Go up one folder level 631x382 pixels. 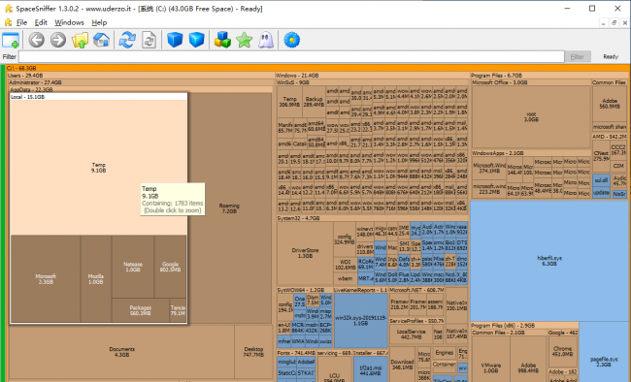pos(80,40)
